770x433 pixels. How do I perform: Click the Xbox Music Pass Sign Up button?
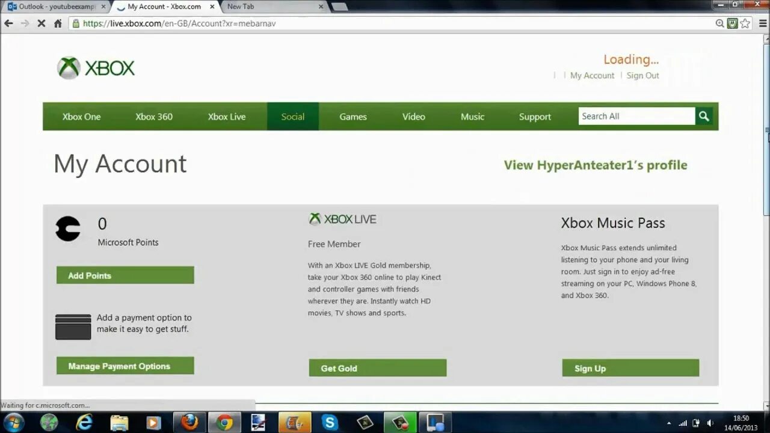[x=630, y=368]
